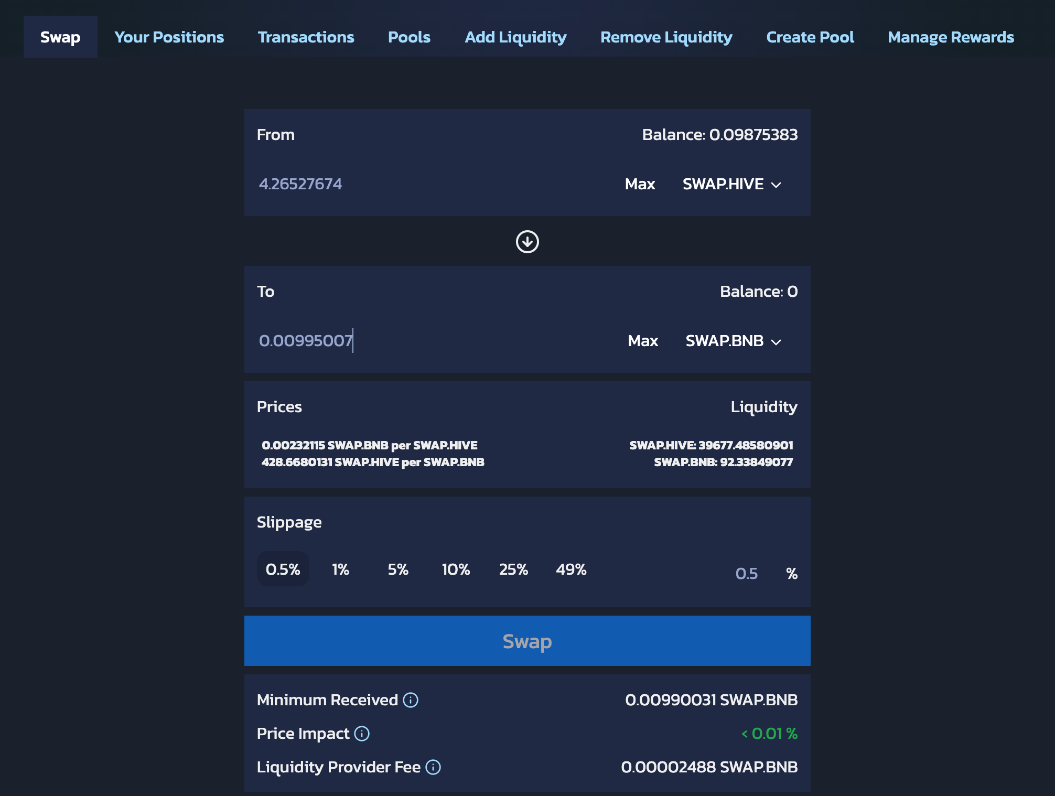1055x796 pixels.
Task: Select 25% slippage option
Action: click(513, 569)
